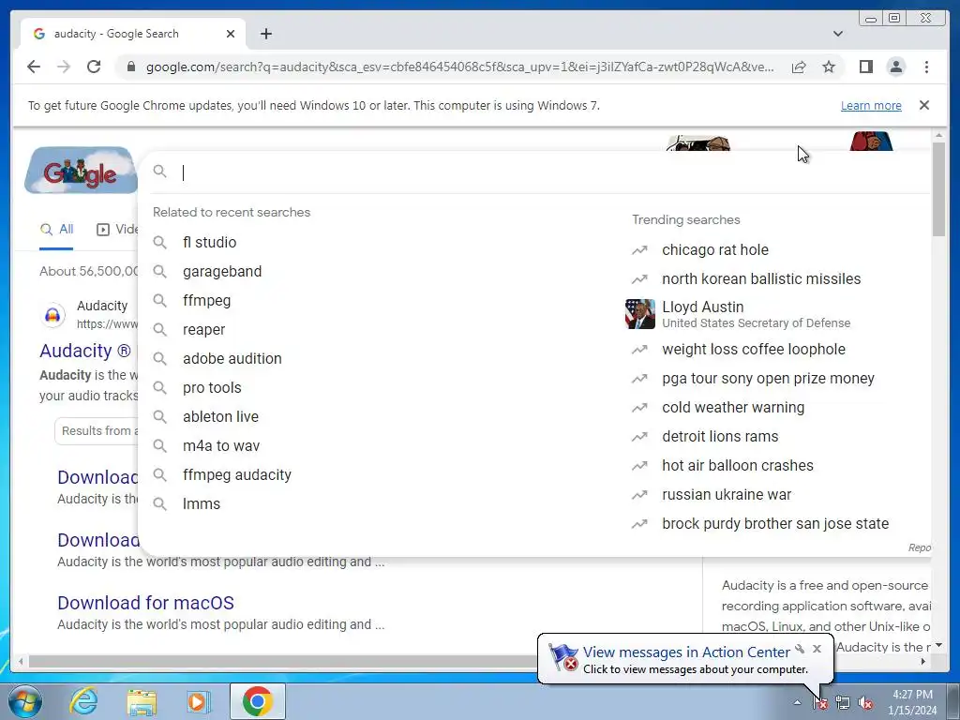Launch Internet Explorer from taskbar
The height and width of the screenshot is (720, 960).
coord(83,701)
